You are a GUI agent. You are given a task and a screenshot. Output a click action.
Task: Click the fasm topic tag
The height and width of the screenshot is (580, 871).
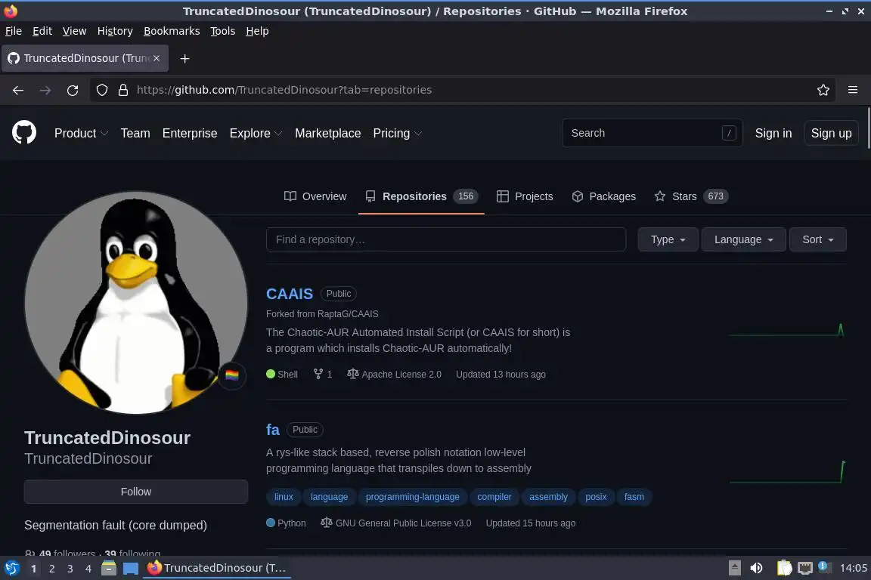(x=634, y=497)
